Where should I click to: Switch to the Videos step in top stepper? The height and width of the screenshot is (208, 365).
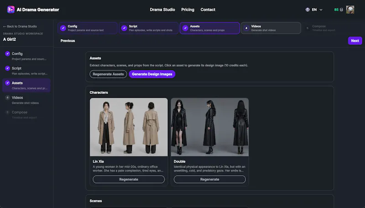tap(271, 28)
